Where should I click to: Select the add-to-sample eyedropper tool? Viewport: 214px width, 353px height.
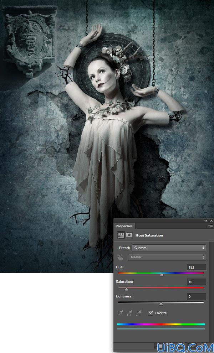(130, 313)
